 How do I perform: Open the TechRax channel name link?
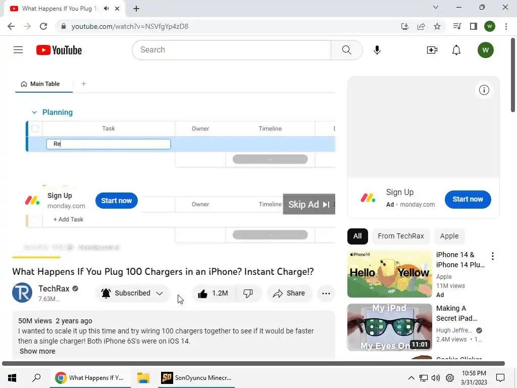[54, 288]
